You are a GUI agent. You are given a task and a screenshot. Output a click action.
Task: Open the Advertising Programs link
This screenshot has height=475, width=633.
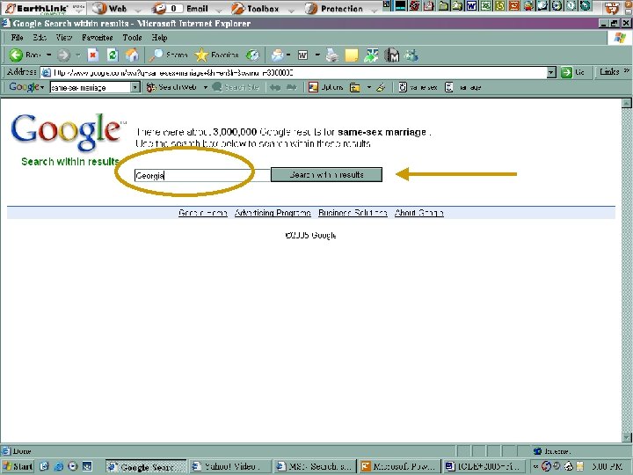pos(273,213)
